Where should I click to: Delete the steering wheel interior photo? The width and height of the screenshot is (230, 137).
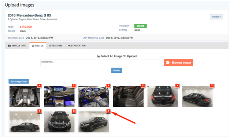point(108,85)
